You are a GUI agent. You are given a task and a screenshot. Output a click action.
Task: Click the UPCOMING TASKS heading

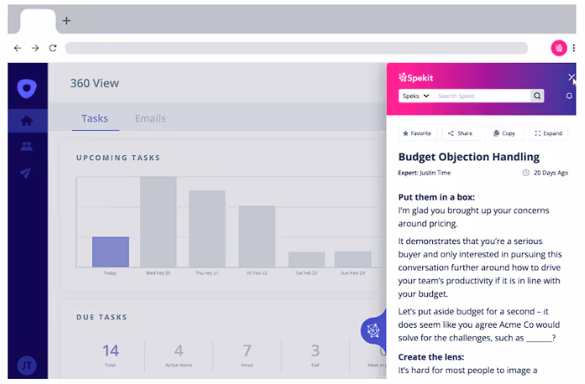coord(118,158)
